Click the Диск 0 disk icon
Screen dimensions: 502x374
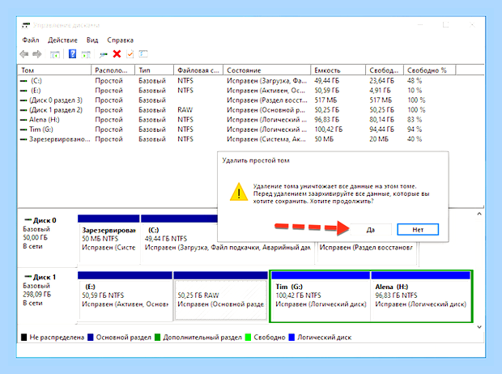tap(28, 219)
